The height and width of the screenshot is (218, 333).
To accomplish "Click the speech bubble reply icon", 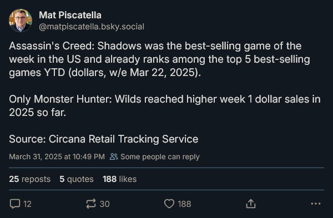I will pos(15,204).
